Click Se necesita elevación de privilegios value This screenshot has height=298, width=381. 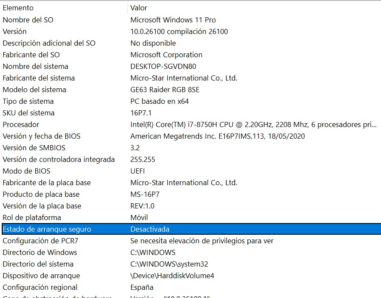coord(202,241)
